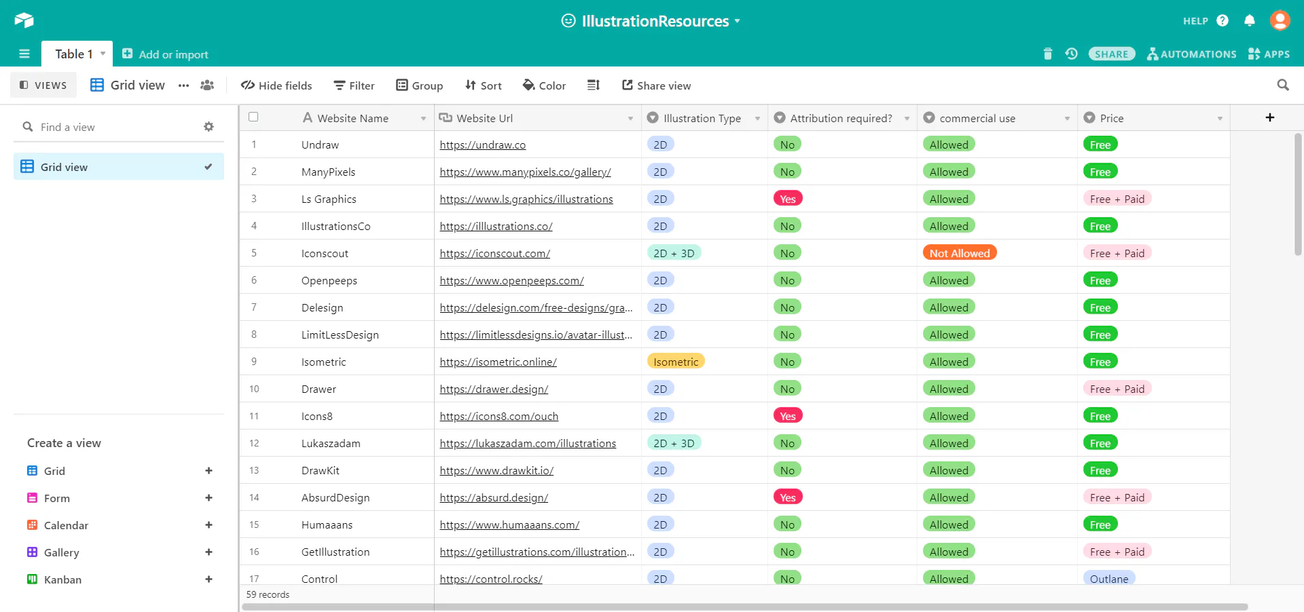The height and width of the screenshot is (612, 1304).
Task: Click the yellow Isometric type tag
Action: (x=676, y=362)
